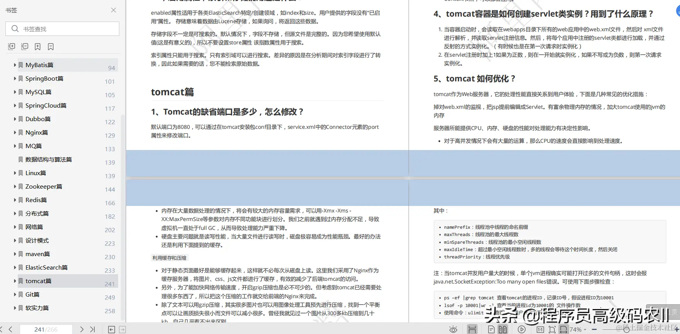Jump to last page arrow

point(92,329)
